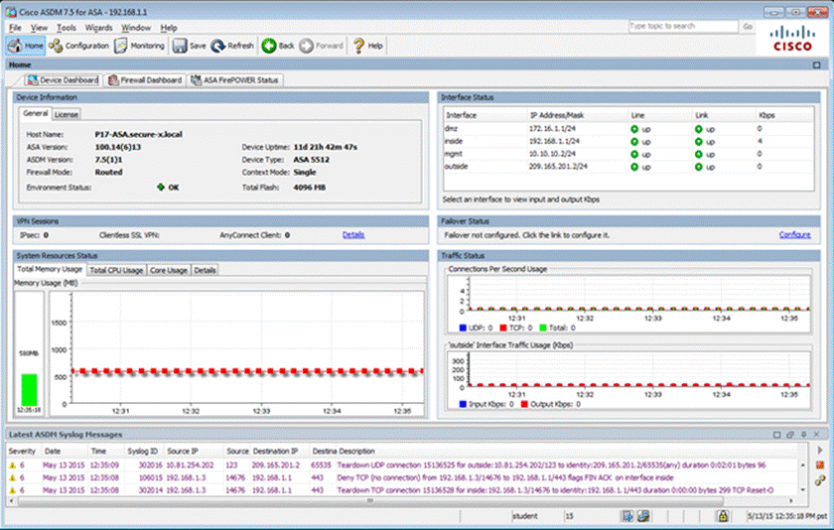This screenshot has width=834, height=530.
Task: Open the Monitoring view from the toolbar
Action: [x=140, y=46]
